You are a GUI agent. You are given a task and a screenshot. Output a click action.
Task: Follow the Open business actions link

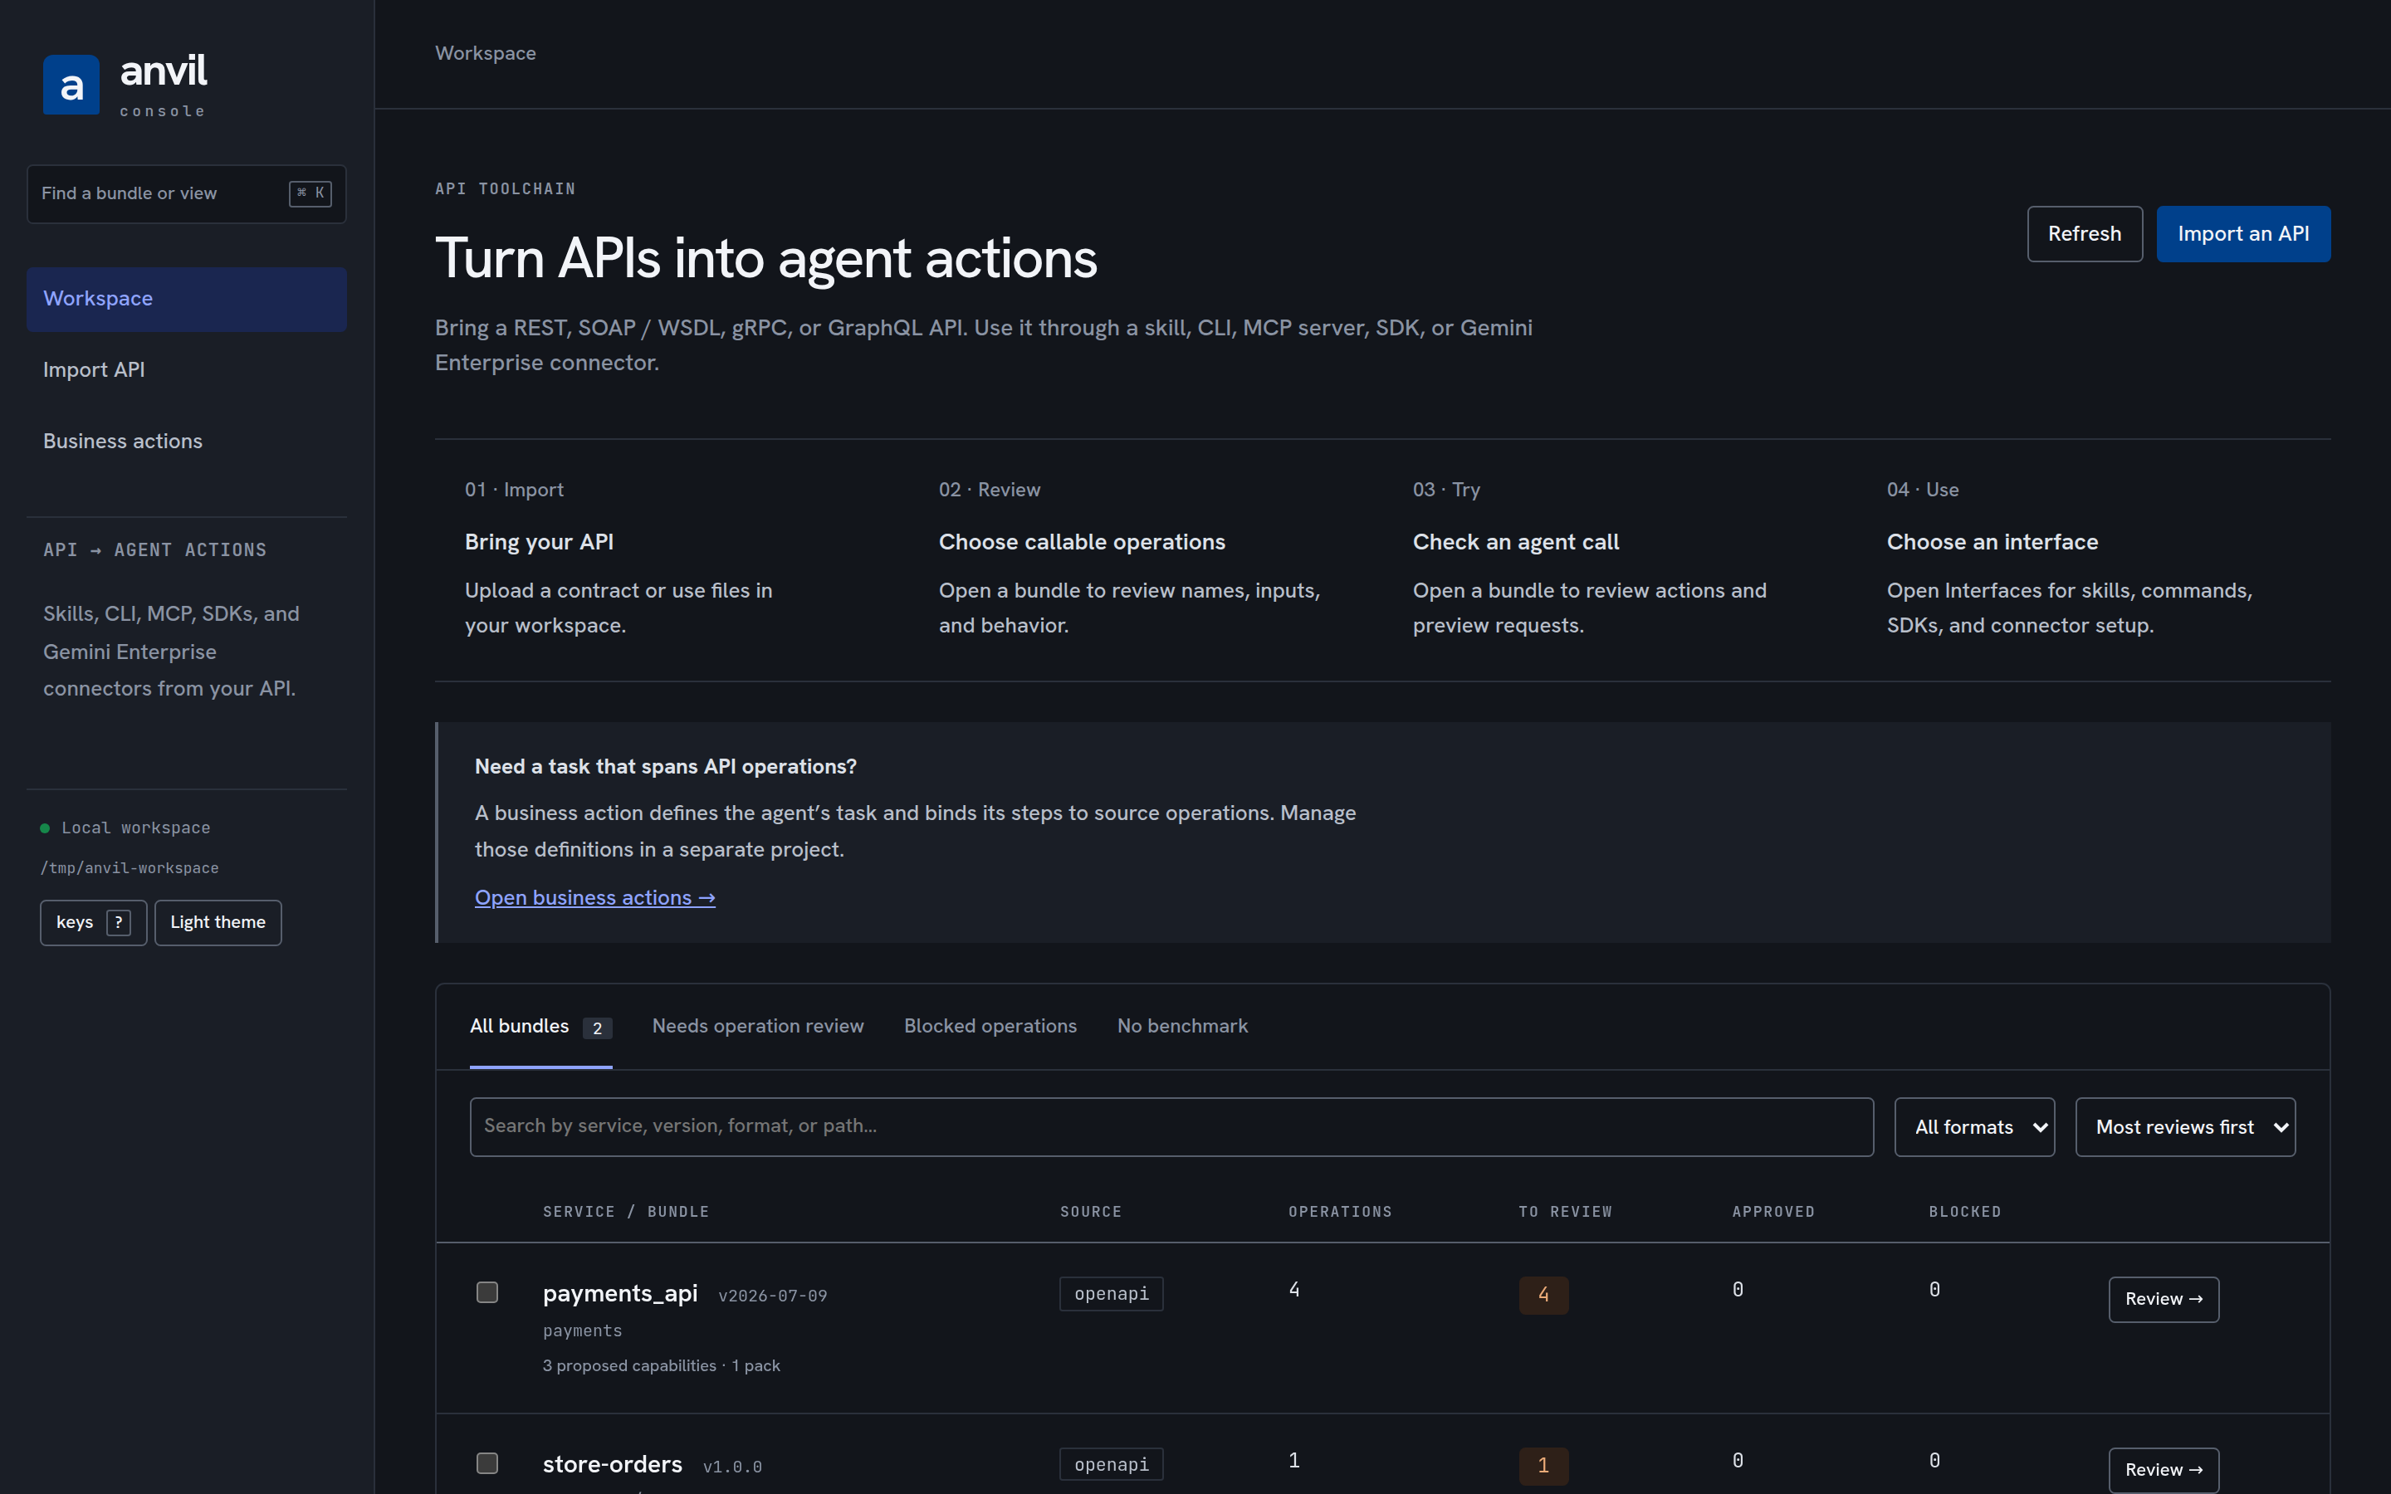point(594,897)
